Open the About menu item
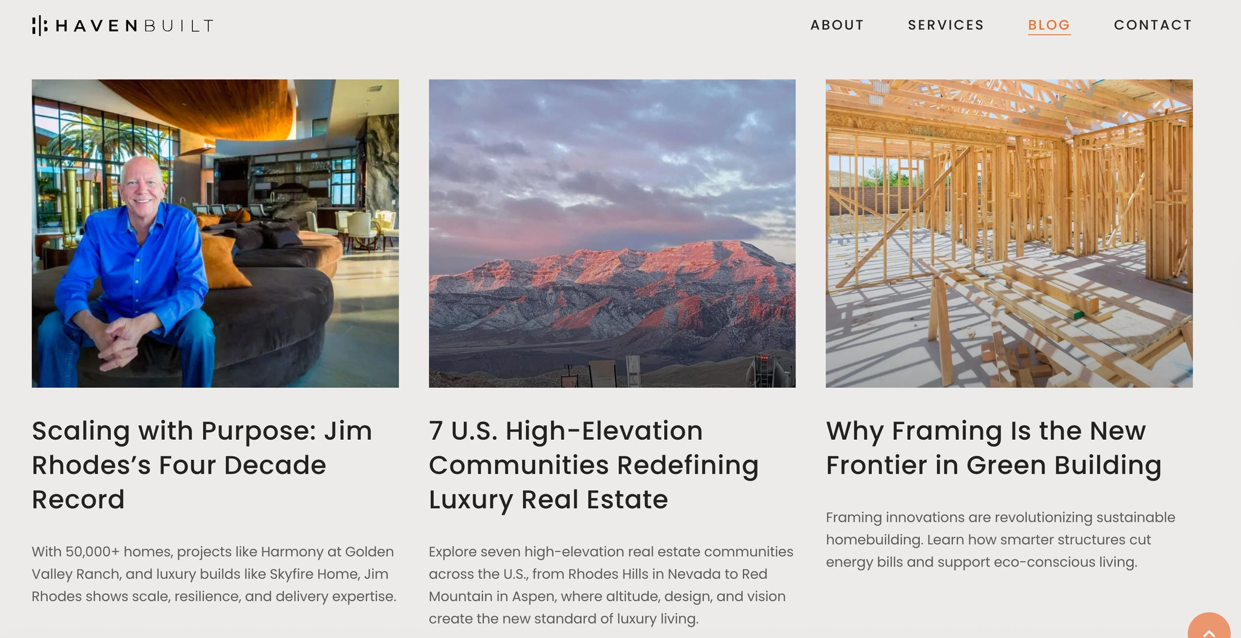This screenshot has height=638, width=1241. (837, 25)
